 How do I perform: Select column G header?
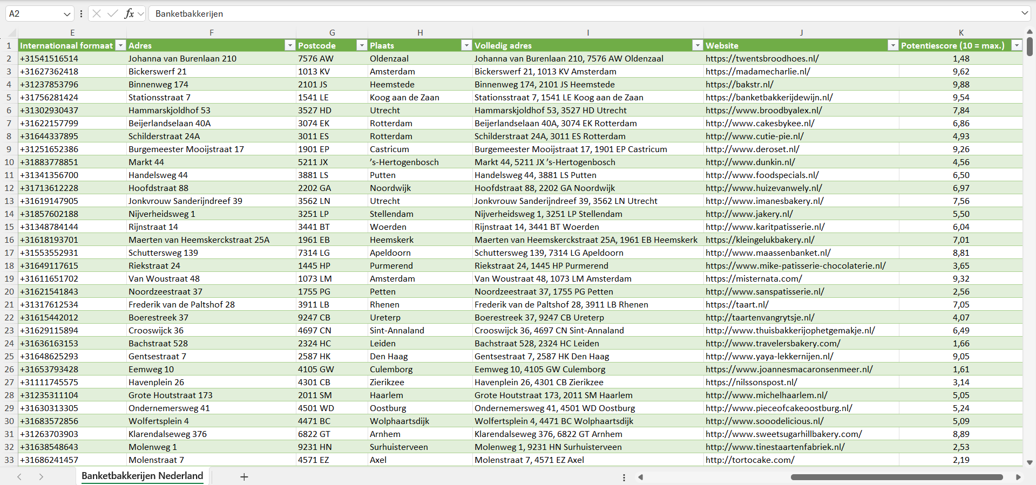pyautogui.click(x=332, y=32)
